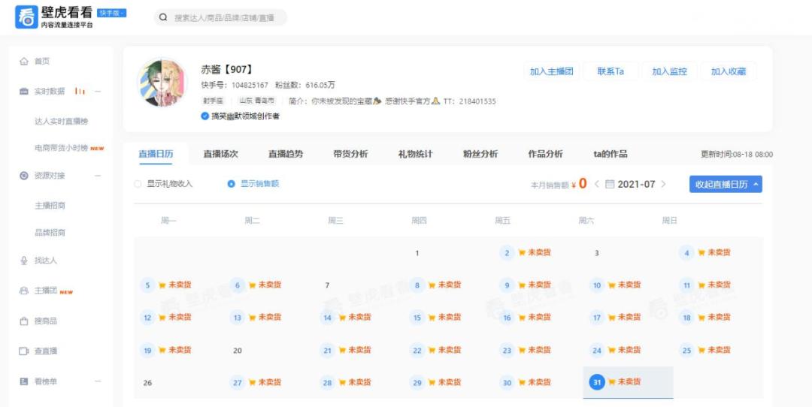Click the 主播团 group icon

pyautogui.click(x=24, y=291)
